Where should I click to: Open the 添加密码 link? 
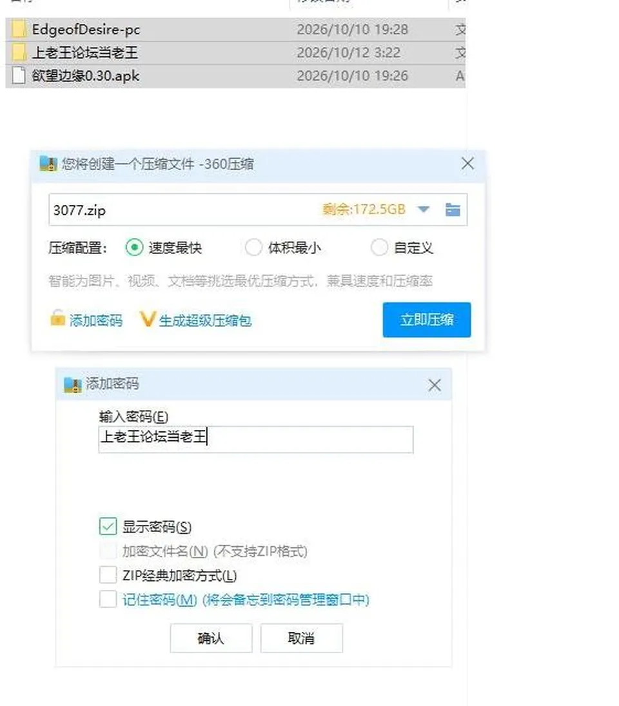96,320
